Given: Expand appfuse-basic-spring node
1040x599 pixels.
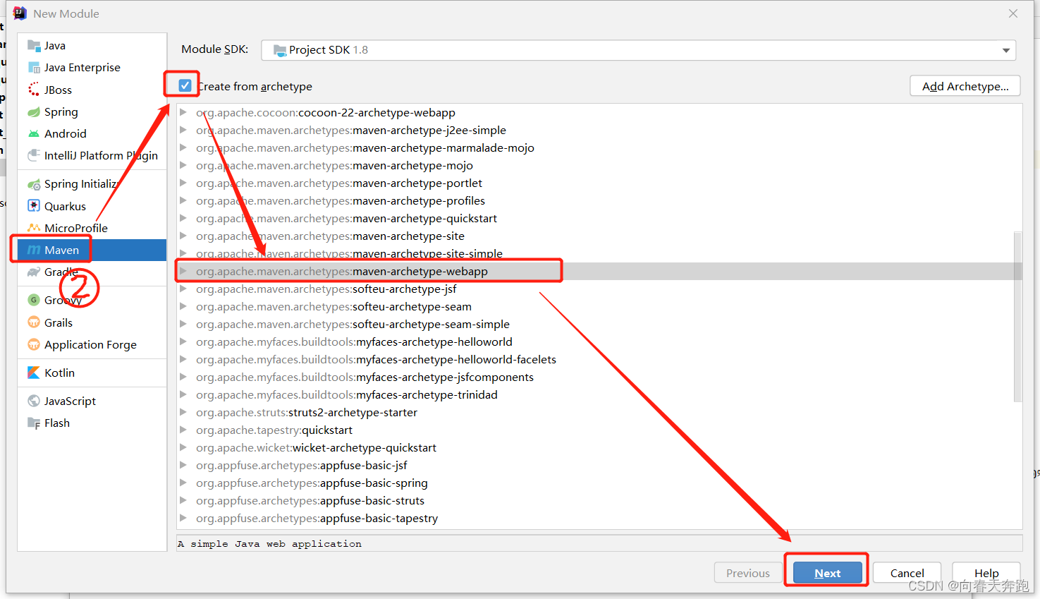Looking at the screenshot, I should 183,483.
